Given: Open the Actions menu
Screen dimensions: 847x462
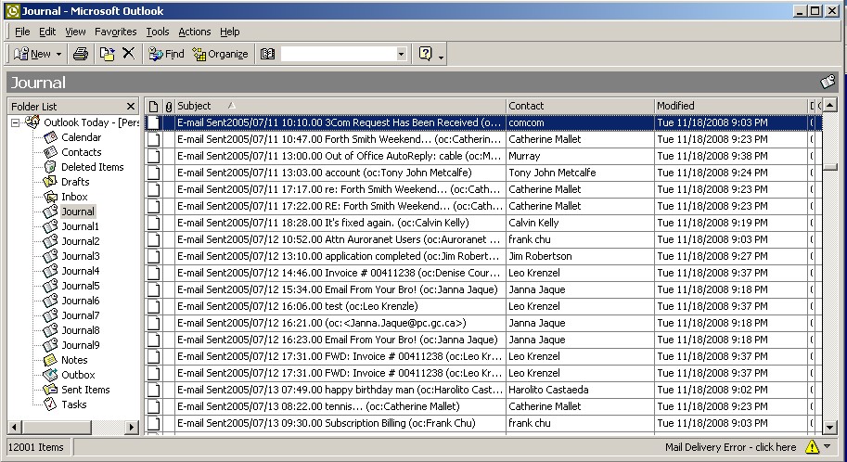Looking at the screenshot, I should [195, 32].
